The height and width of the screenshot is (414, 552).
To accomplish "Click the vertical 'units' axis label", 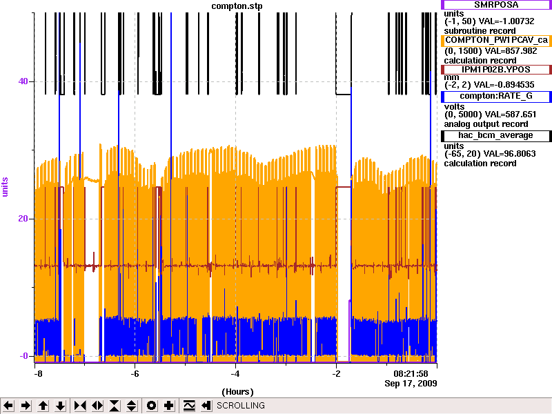I will [5, 187].
